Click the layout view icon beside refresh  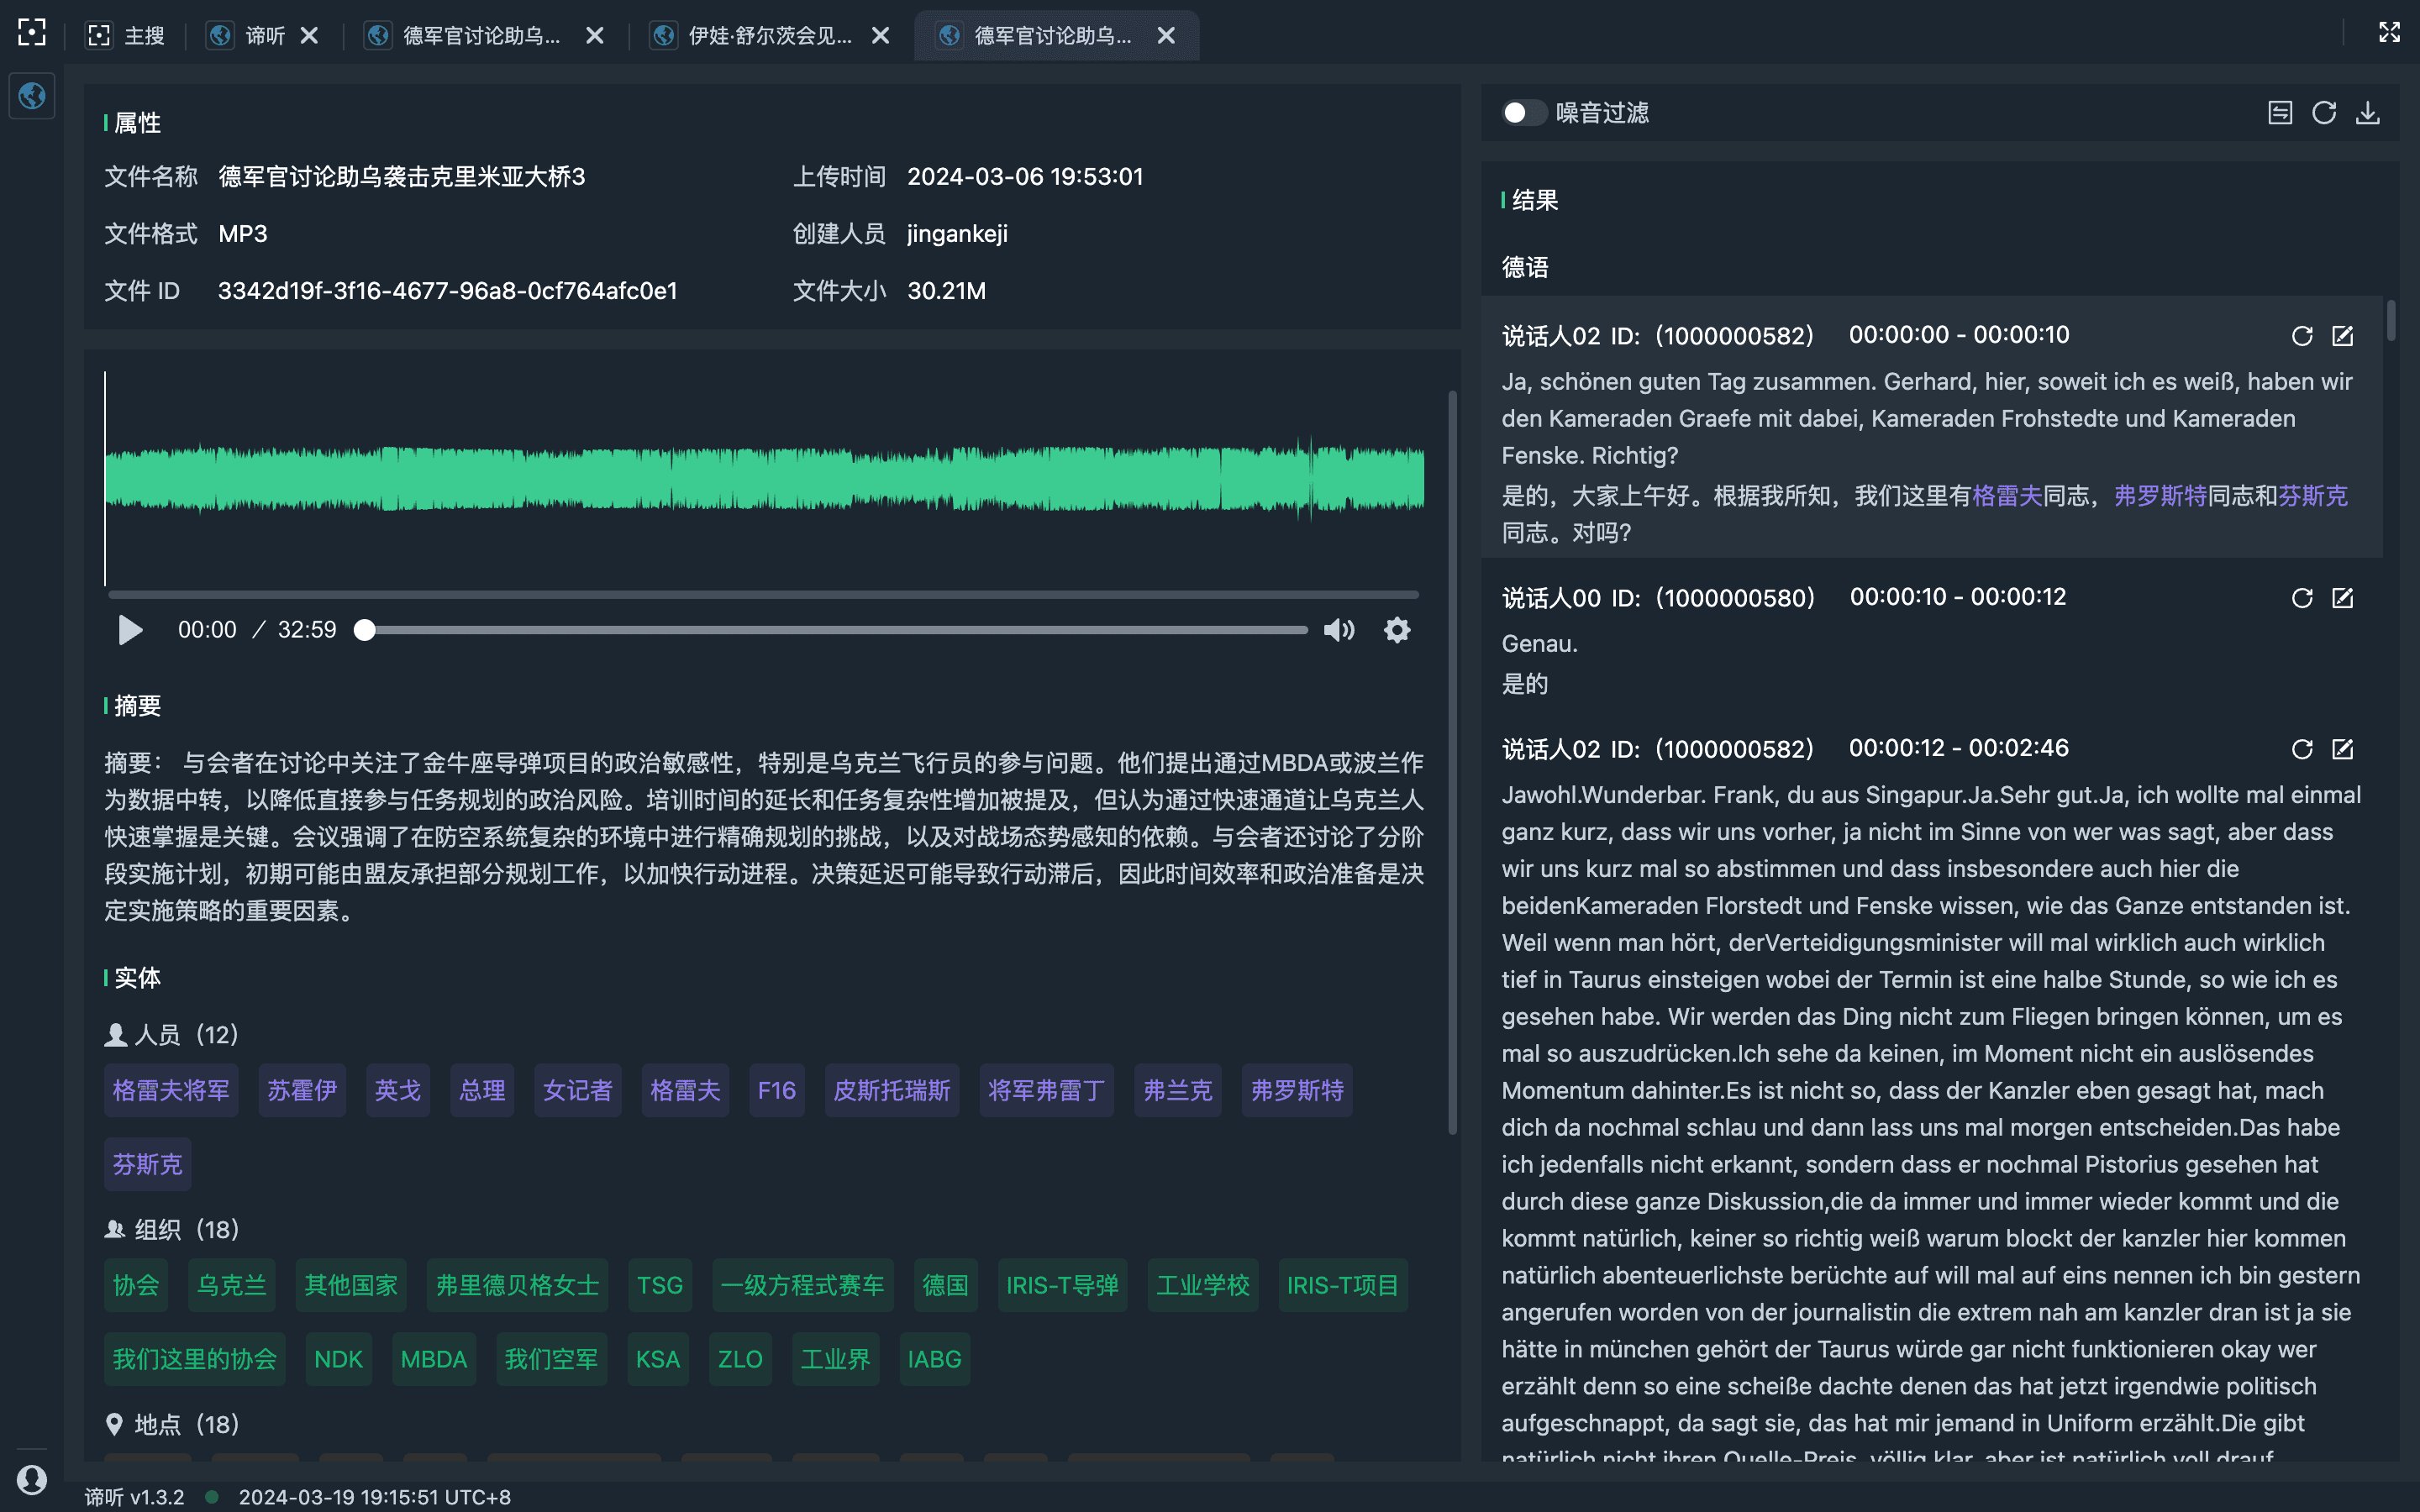pyautogui.click(x=2280, y=113)
